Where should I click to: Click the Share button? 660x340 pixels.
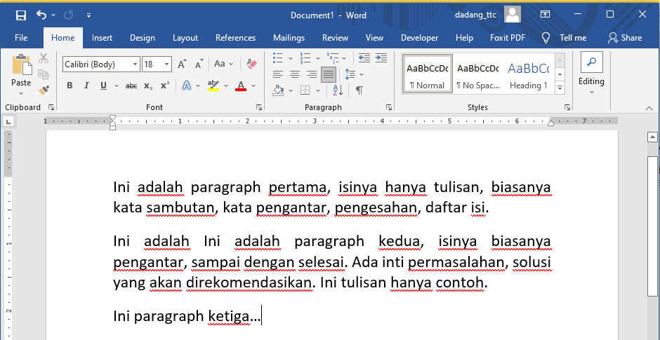pyautogui.click(x=625, y=38)
